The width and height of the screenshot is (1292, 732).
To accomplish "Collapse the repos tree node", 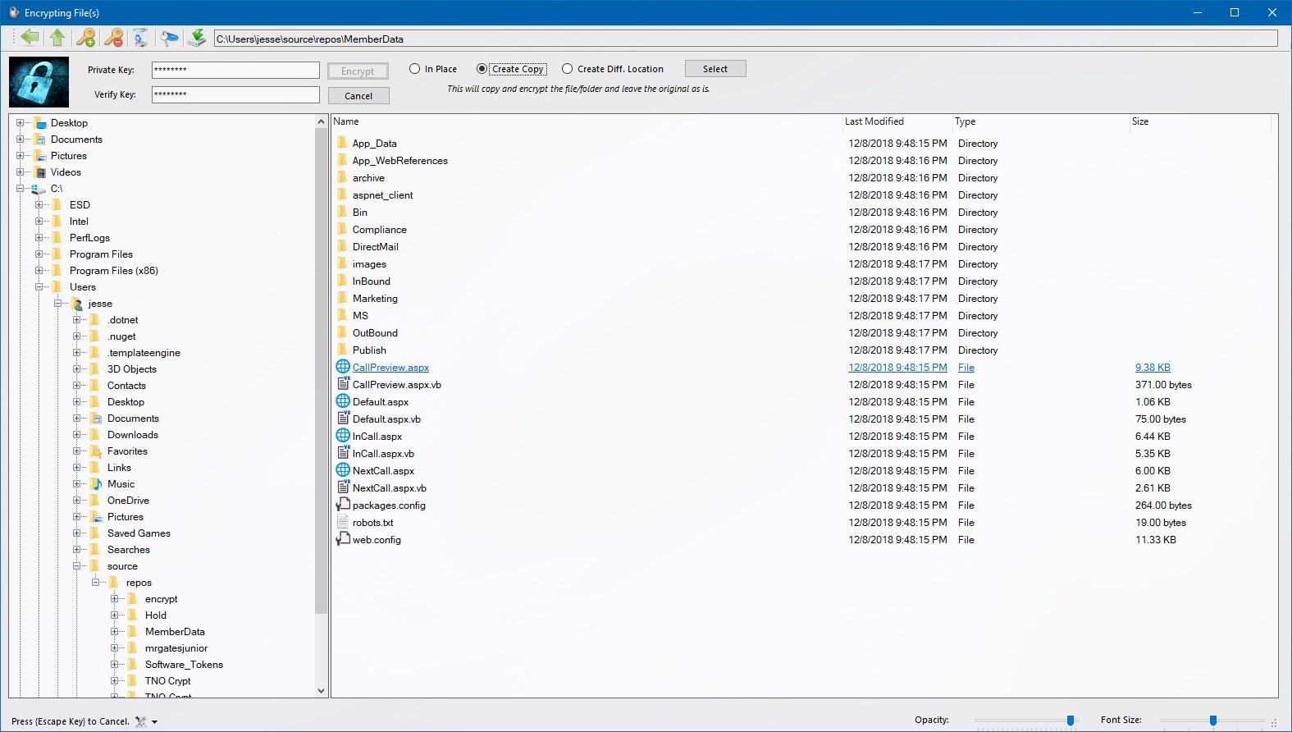I will (96, 583).
